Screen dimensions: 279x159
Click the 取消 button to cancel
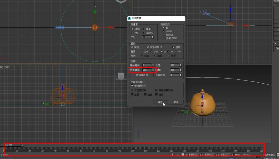click(176, 102)
